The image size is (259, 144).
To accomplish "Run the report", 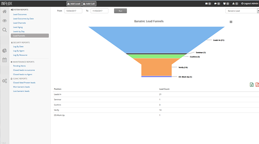I will coord(120,11).
